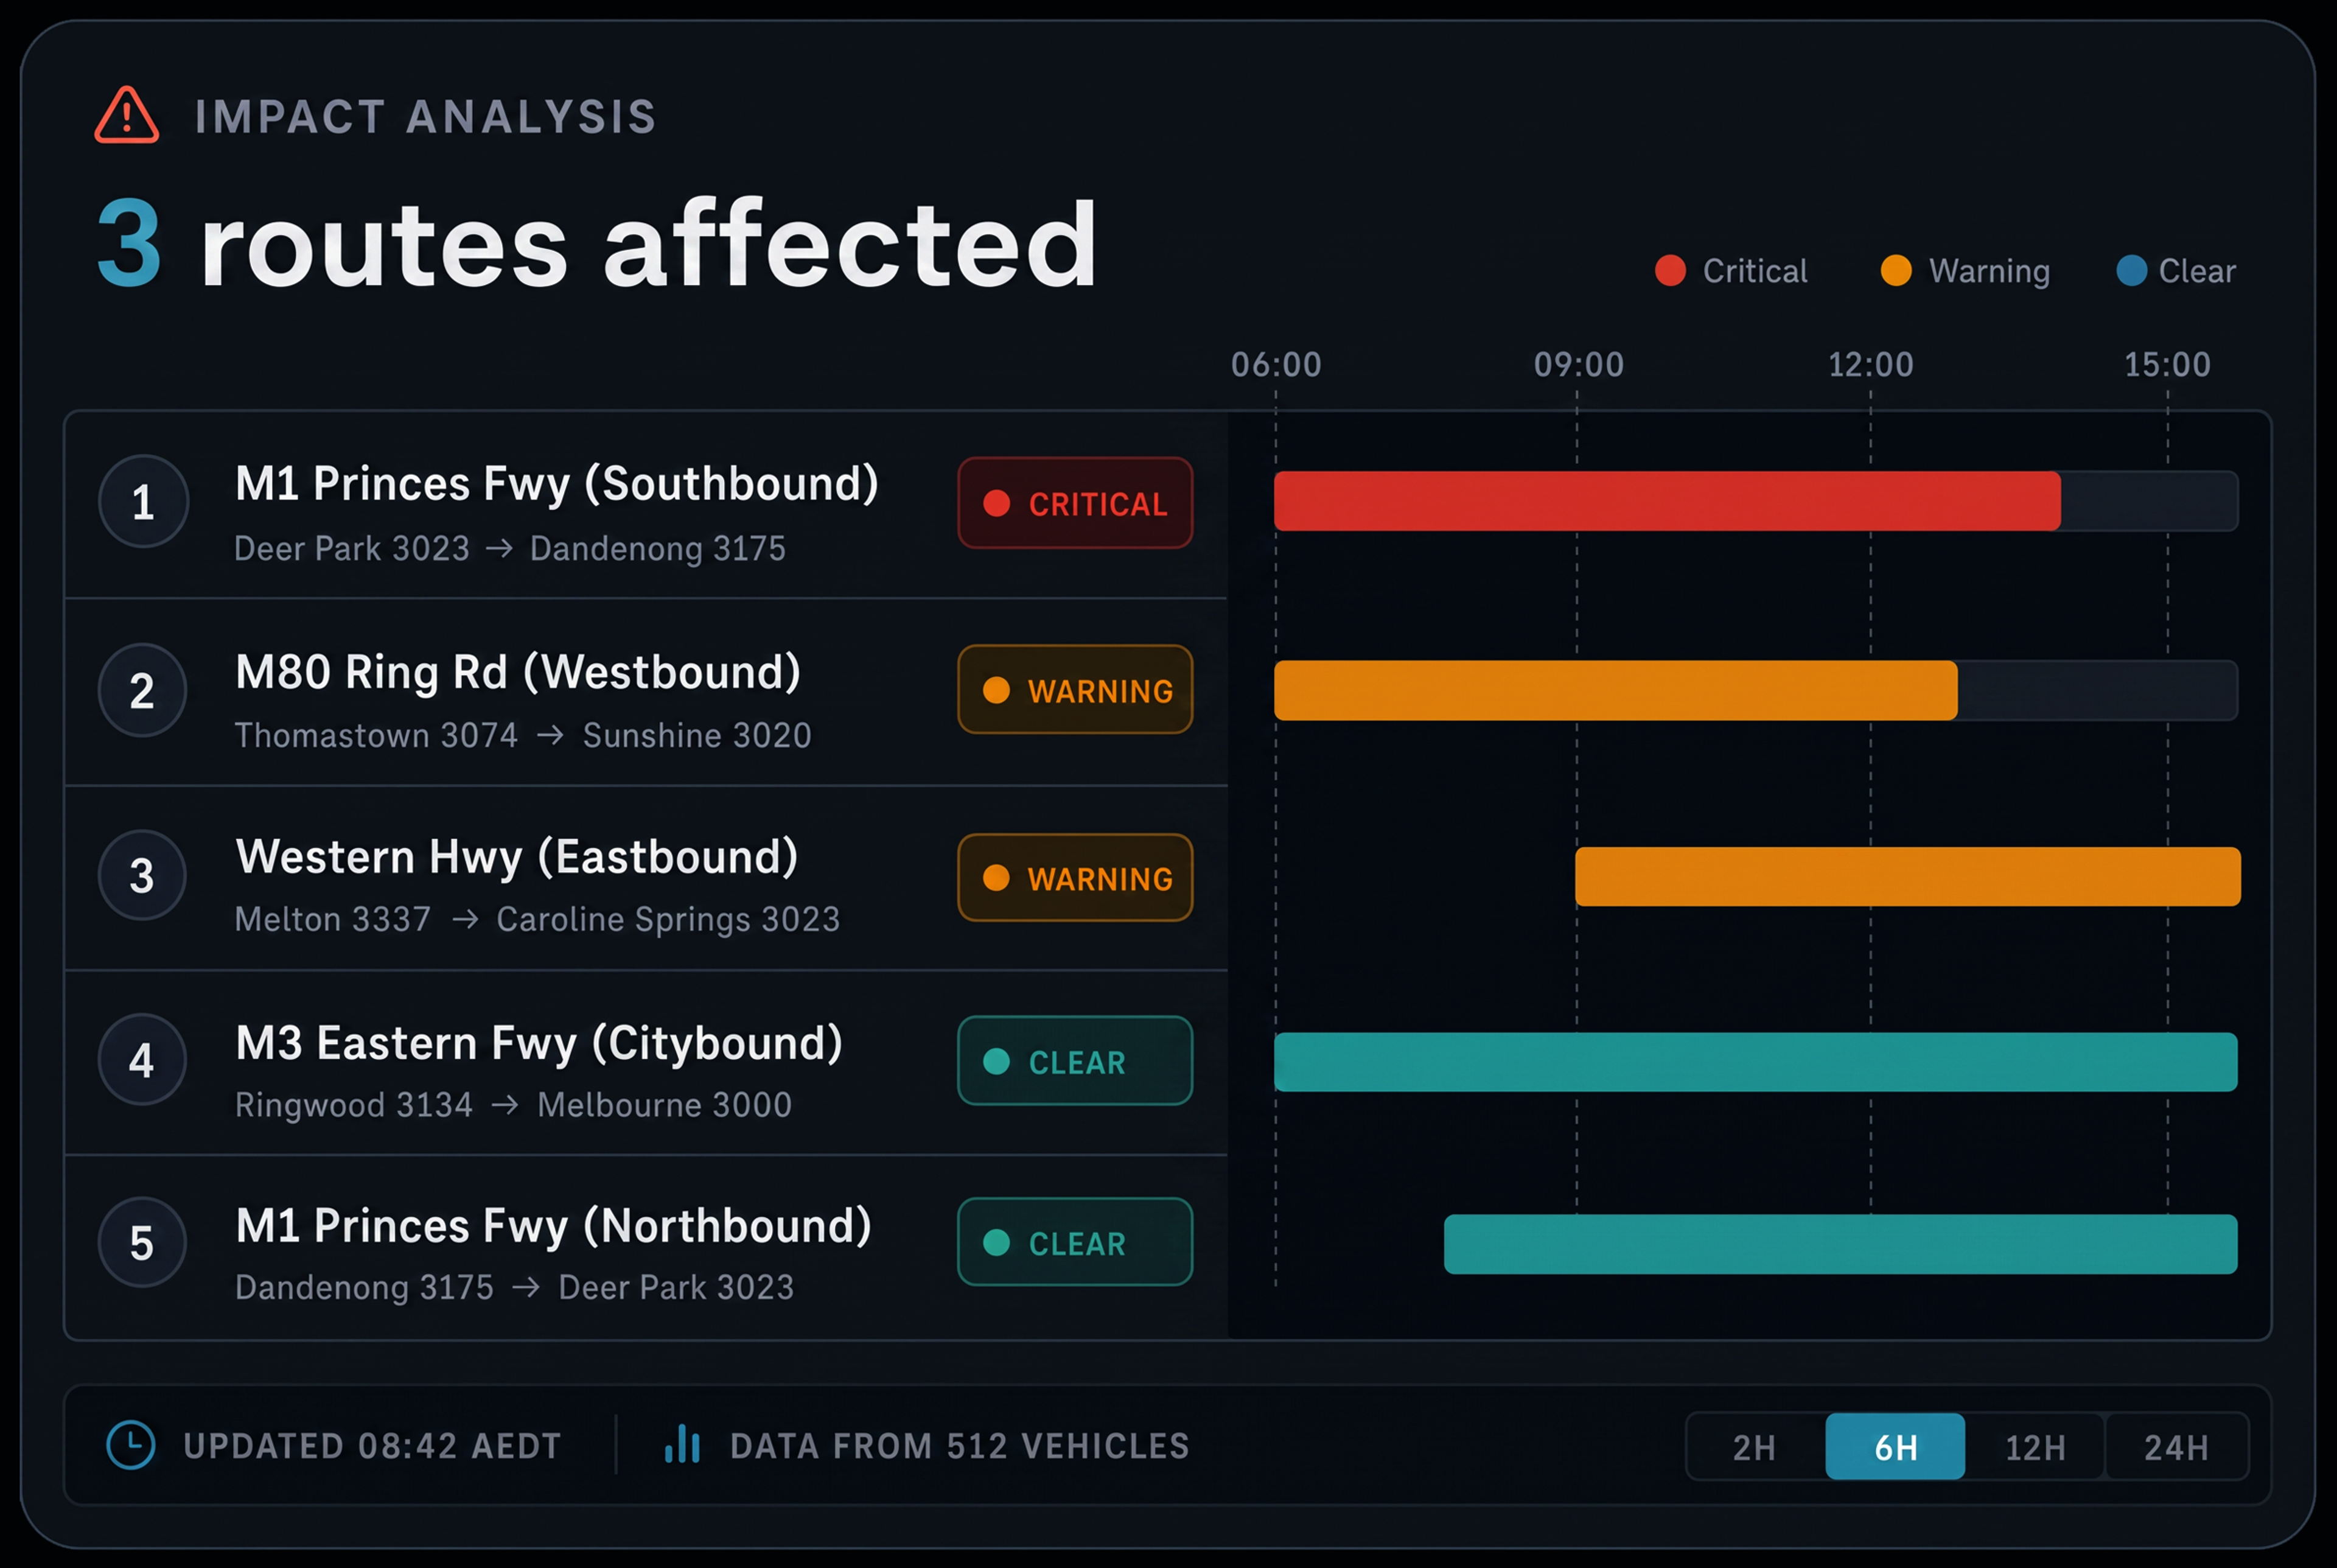Click the CRITICAL status badge

coord(1075,503)
